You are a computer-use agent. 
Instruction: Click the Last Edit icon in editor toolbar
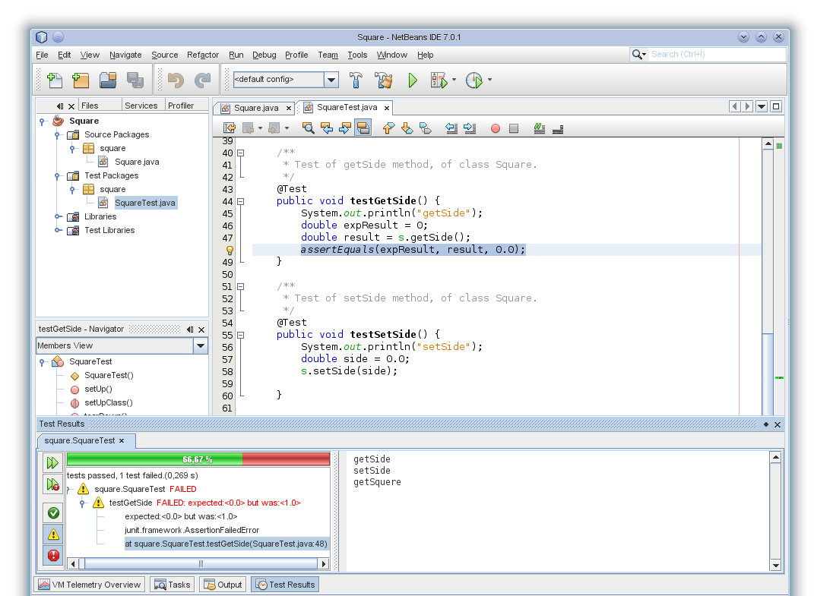229,128
